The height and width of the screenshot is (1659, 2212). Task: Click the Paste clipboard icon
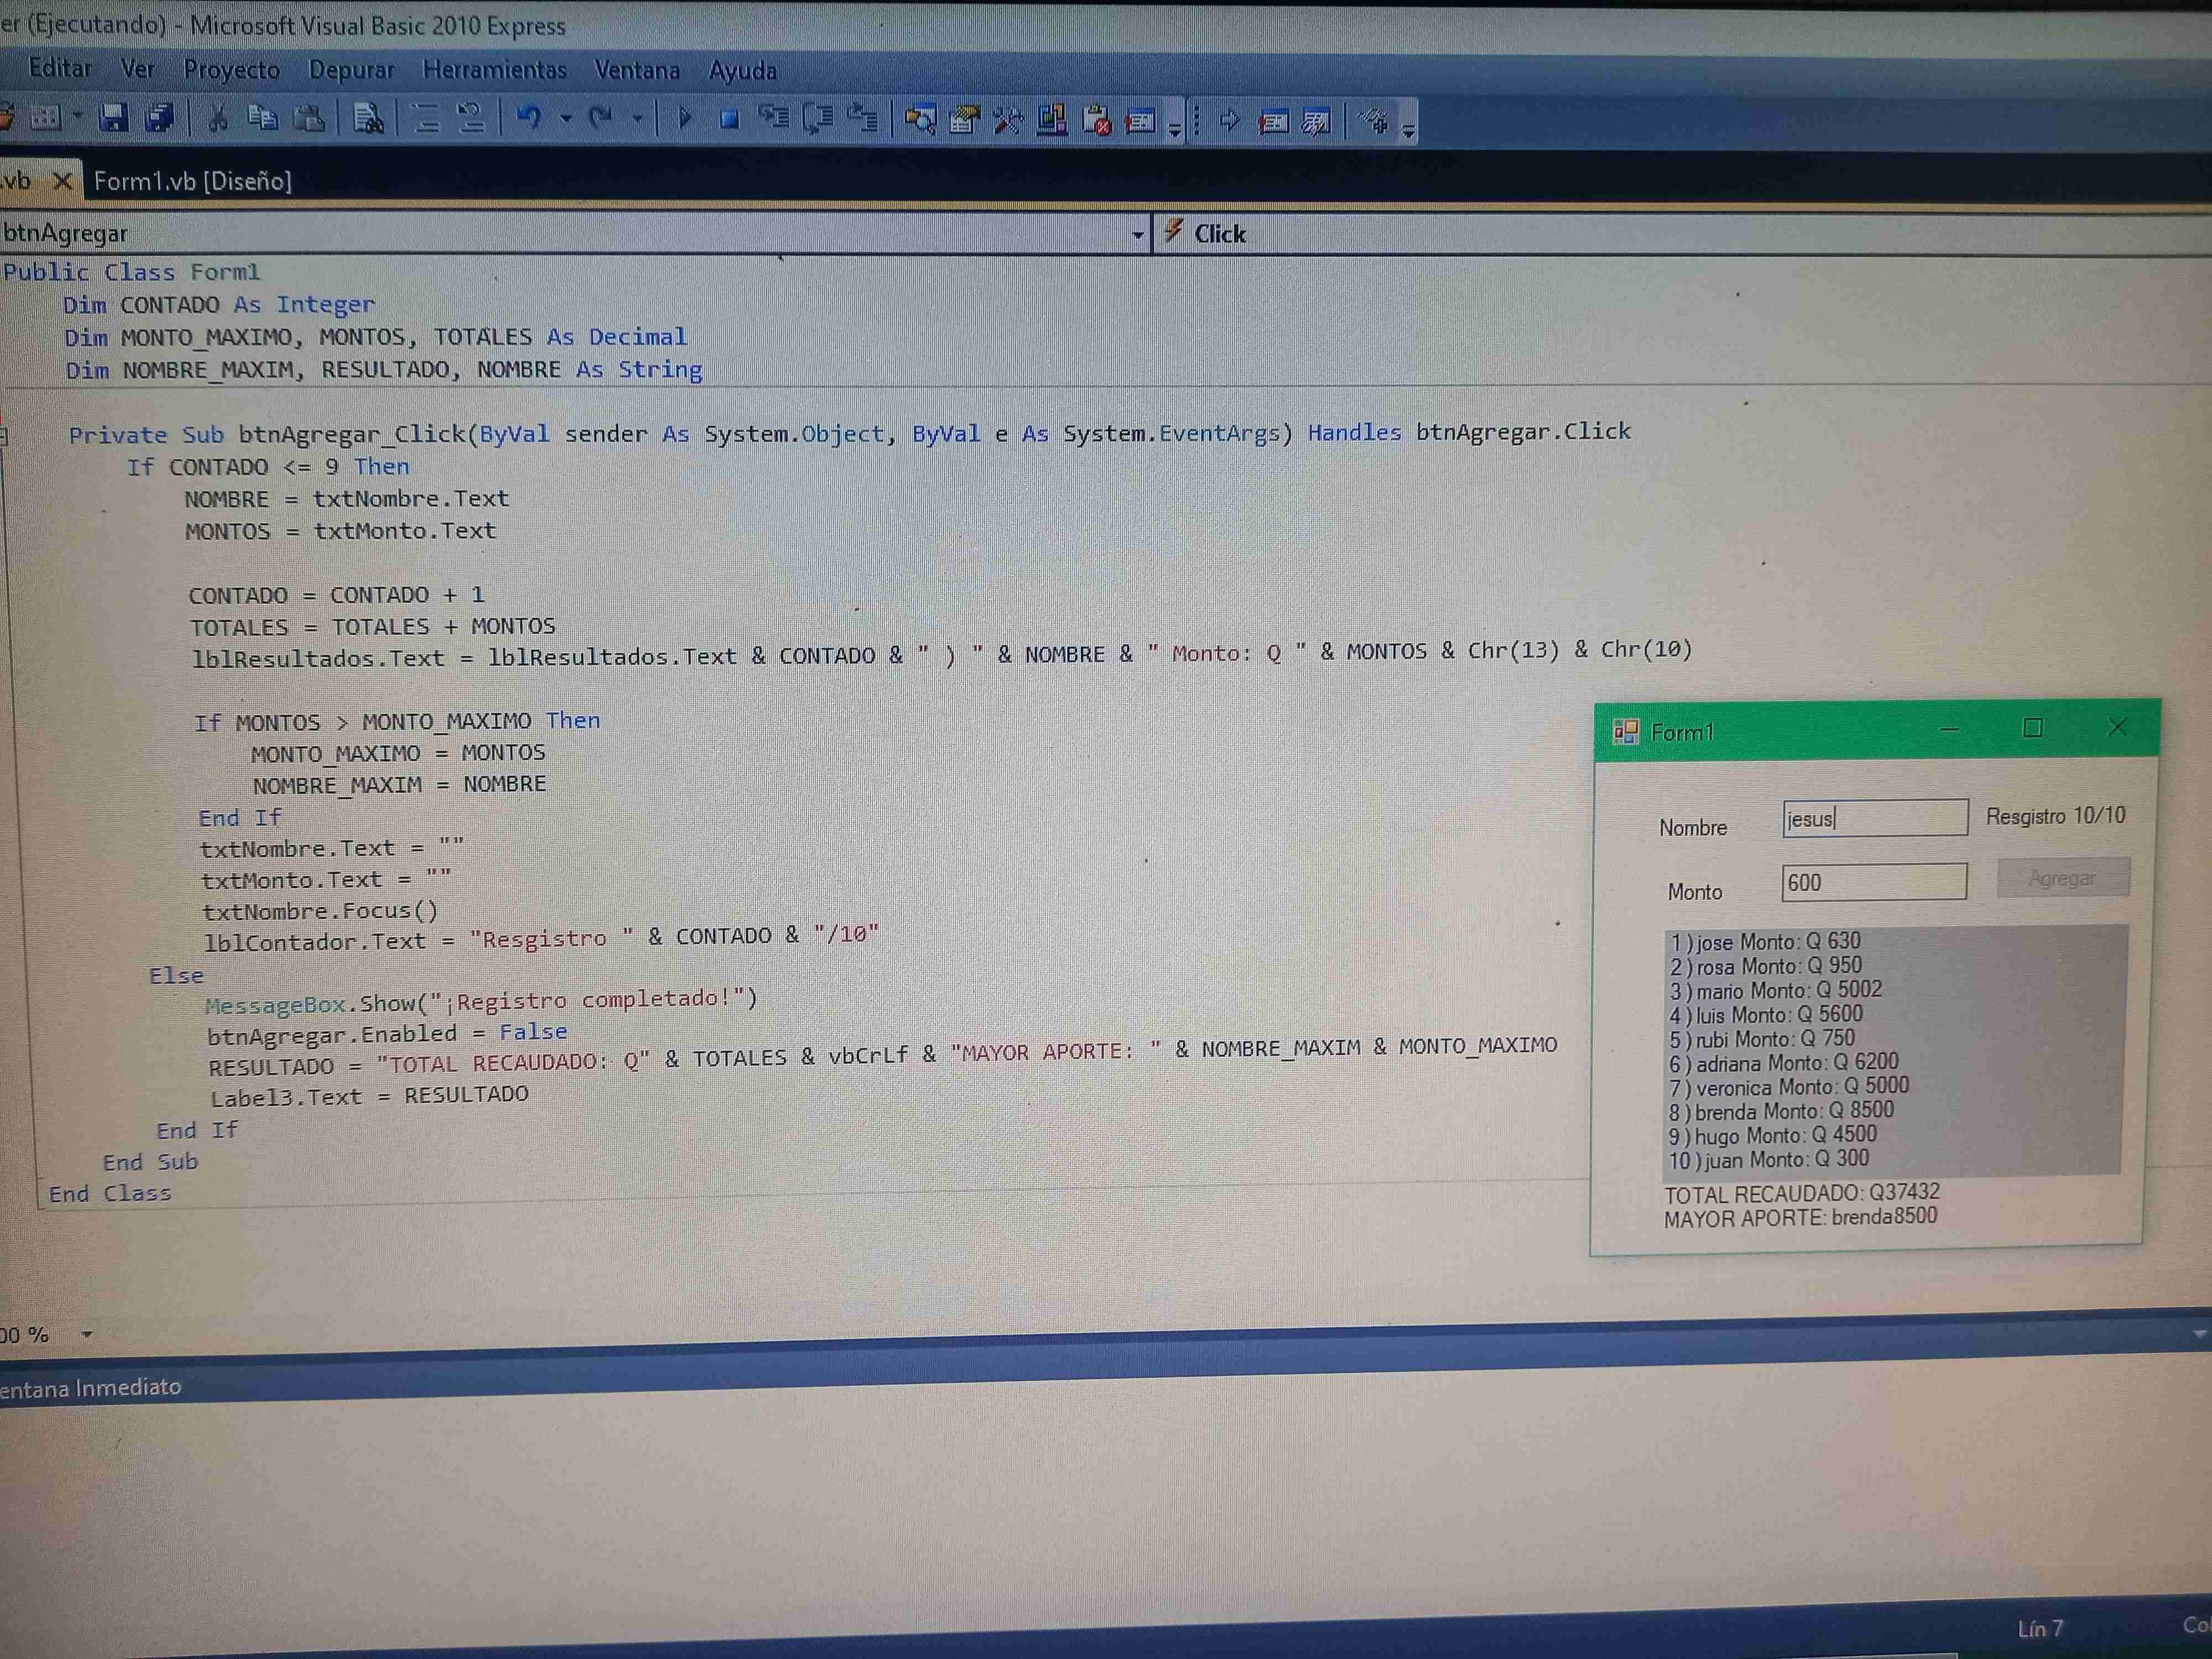pyautogui.click(x=309, y=119)
